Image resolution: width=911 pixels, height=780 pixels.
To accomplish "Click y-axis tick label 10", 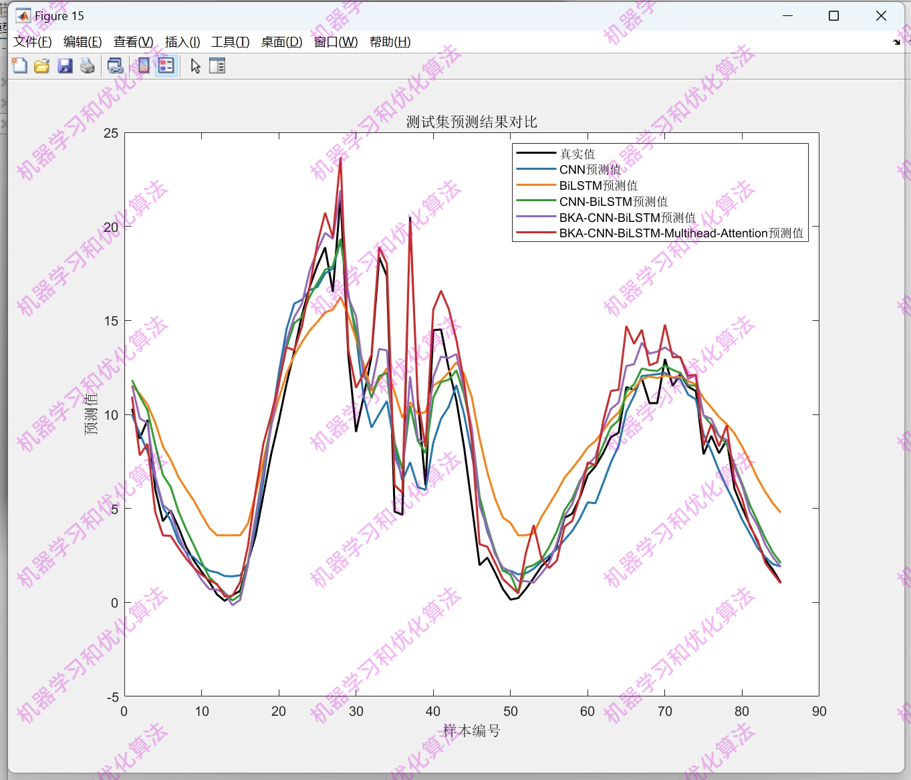I will 111,415.
